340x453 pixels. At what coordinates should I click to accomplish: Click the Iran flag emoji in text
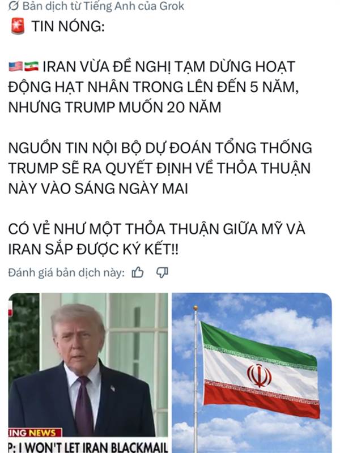31,66
